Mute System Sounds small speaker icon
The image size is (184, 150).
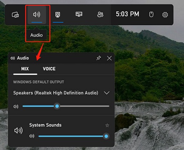(x=32, y=136)
